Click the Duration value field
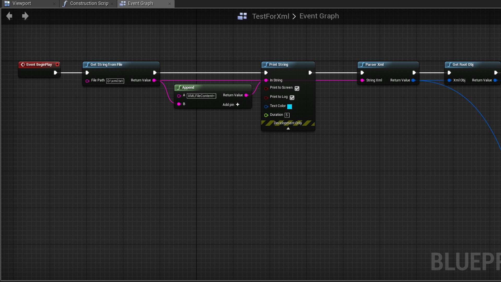Viewport: 501px width, 282px height. click(287, 115)
